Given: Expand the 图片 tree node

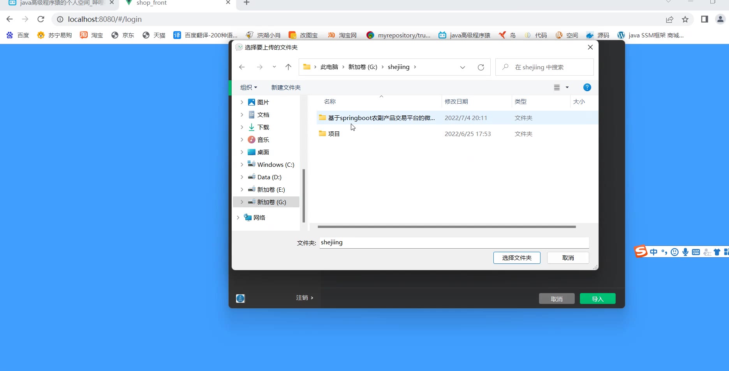Looking at the screenshot, I should coord(242,102).
